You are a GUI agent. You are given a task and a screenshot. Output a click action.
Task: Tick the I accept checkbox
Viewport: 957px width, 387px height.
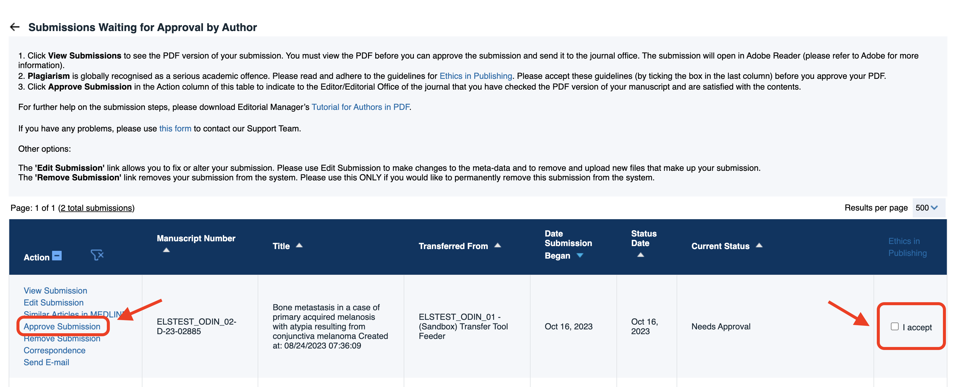(x=894, y=327)
